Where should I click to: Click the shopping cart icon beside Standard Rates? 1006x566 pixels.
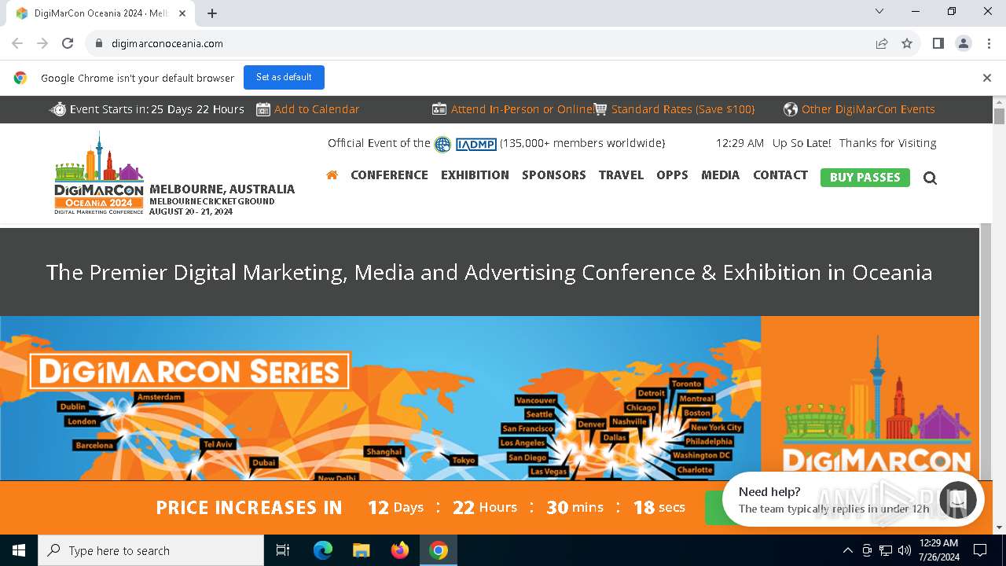tap(600, 109)
